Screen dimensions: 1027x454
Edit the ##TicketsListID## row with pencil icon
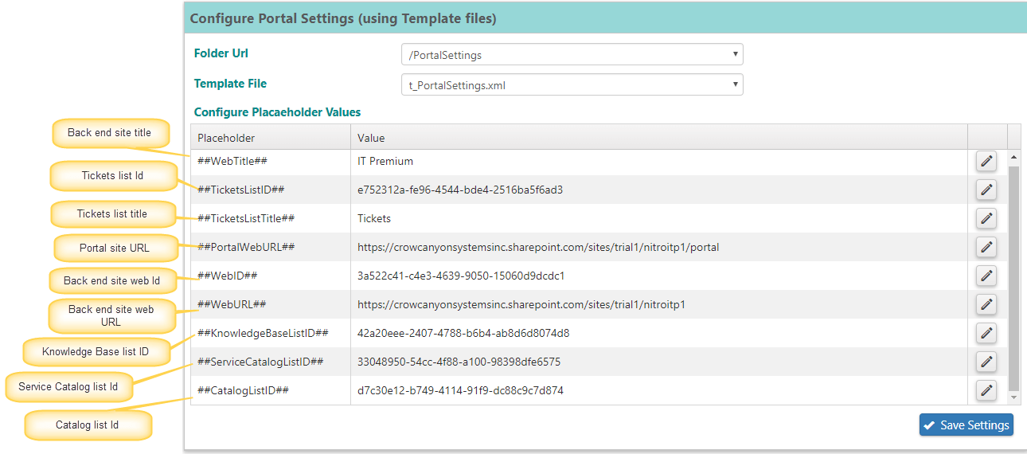point(986,190)
